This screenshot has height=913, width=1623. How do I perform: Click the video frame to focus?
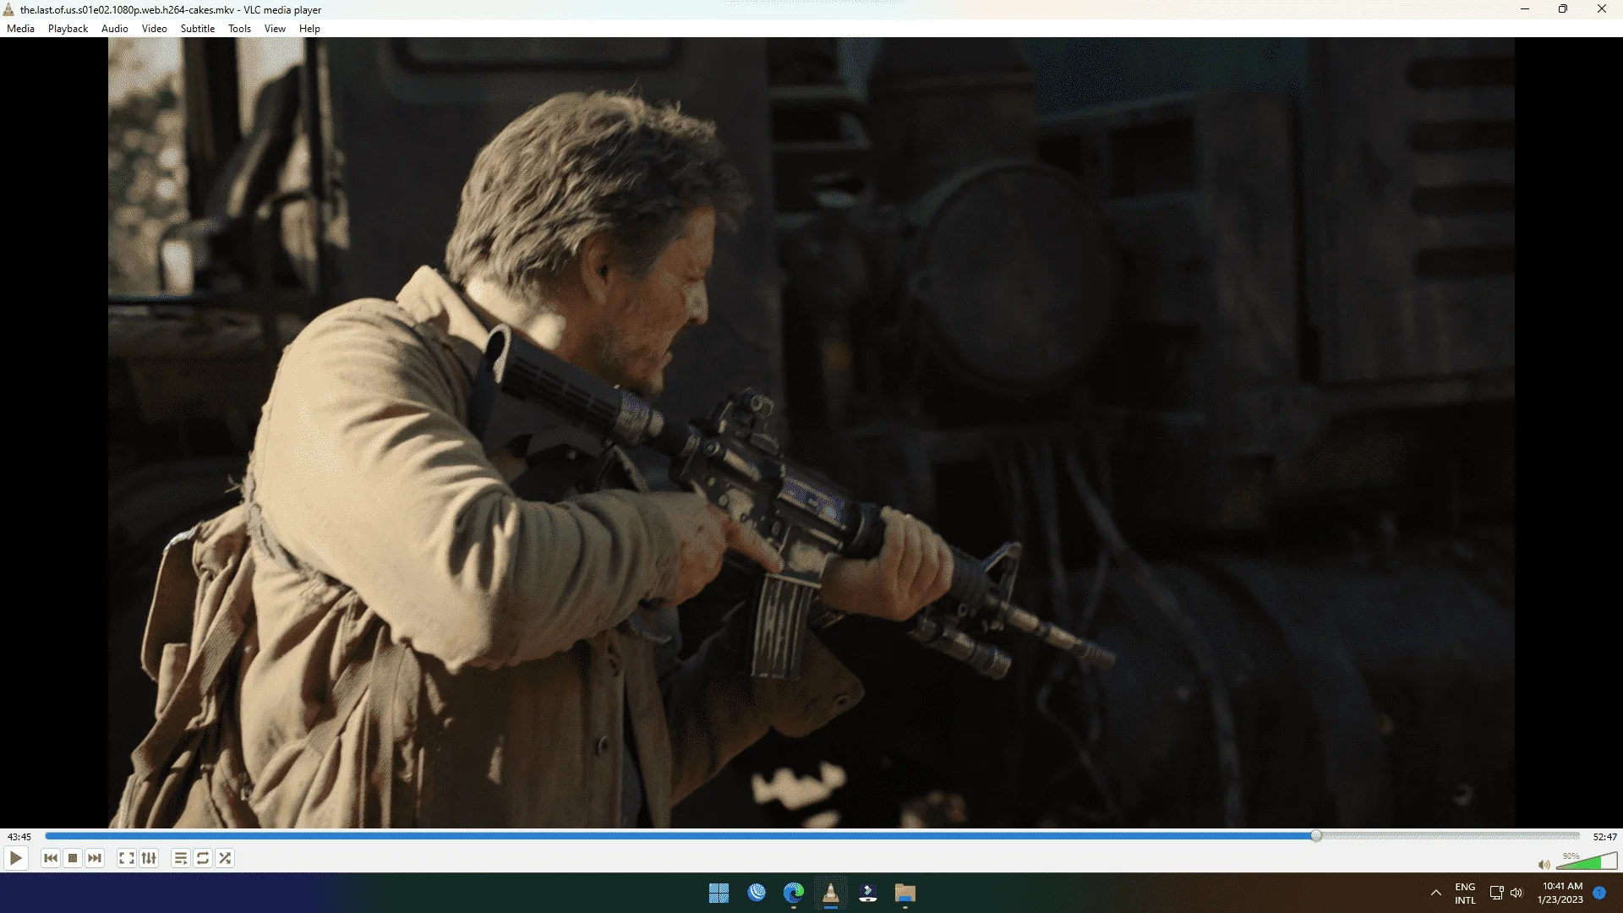(811, 432)
